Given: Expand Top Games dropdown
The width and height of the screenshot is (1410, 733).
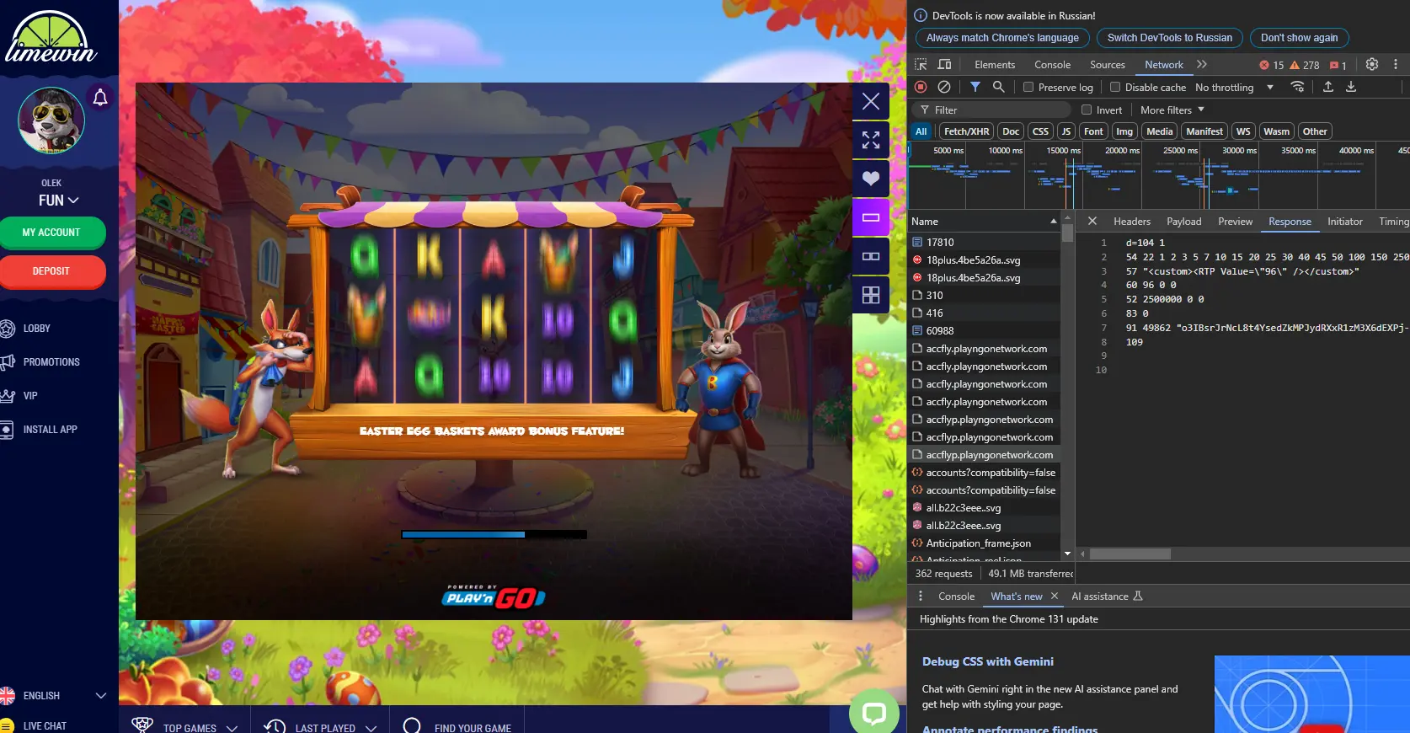Looking at the screenshot, I should (x=185, y=727).
